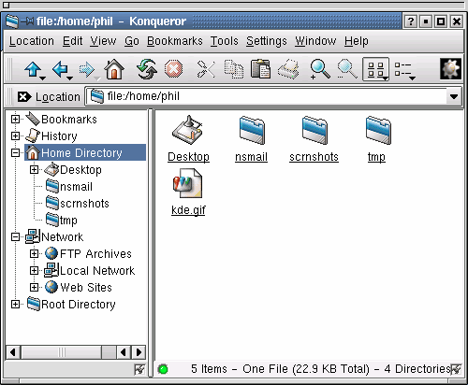Click the scrnshots link label in file pane

click(314, 157)
